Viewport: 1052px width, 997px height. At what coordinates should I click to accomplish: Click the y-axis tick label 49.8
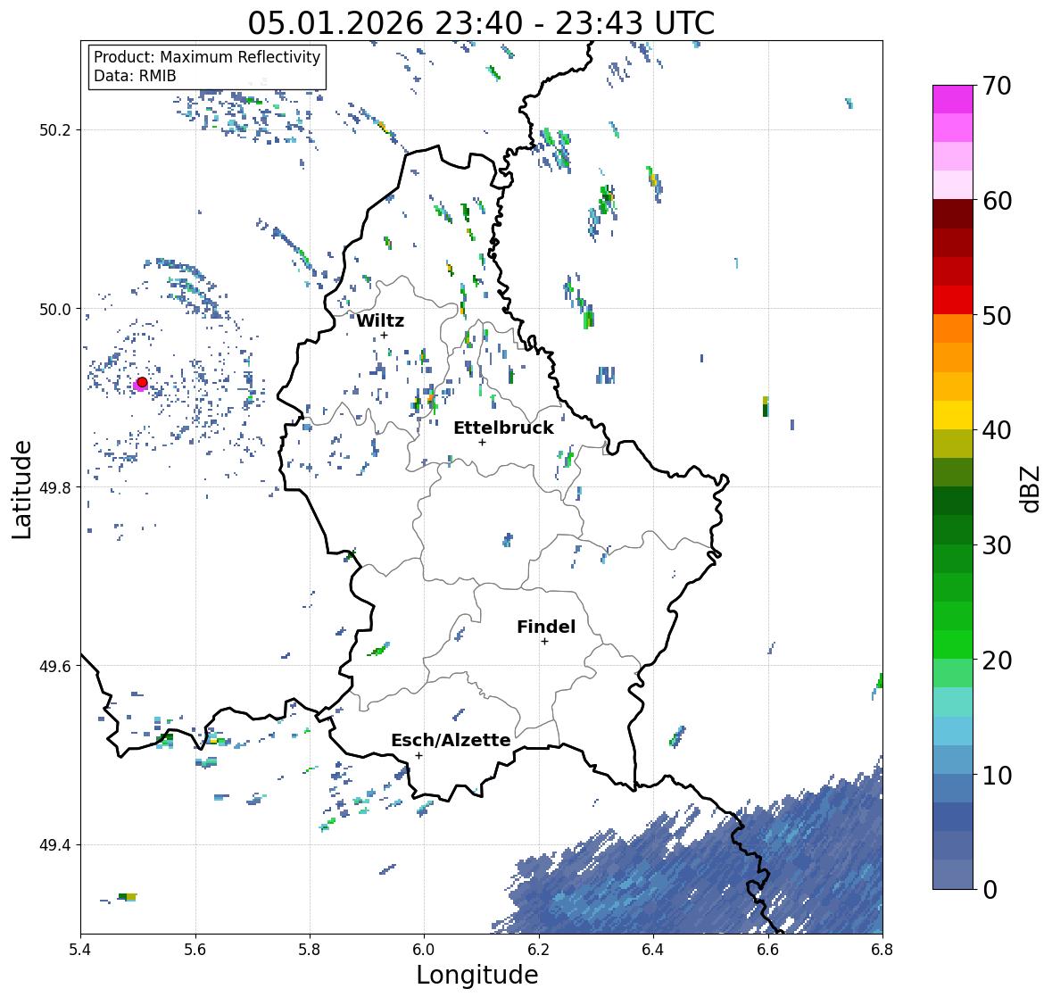tap(55, 487)
